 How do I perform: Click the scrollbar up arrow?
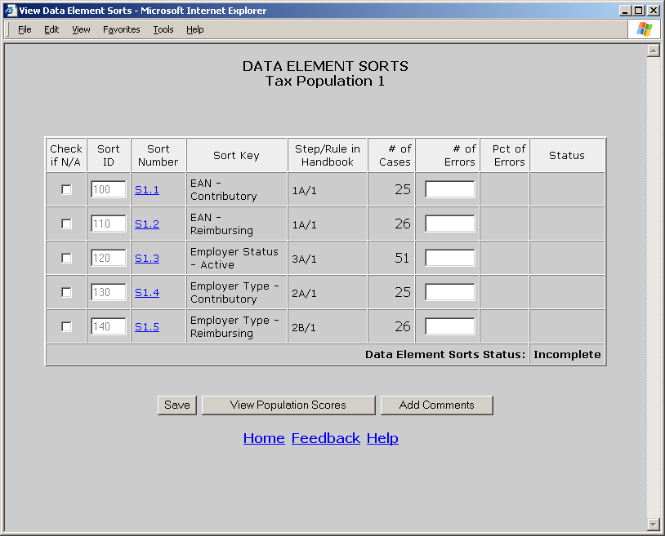point(653,51)
